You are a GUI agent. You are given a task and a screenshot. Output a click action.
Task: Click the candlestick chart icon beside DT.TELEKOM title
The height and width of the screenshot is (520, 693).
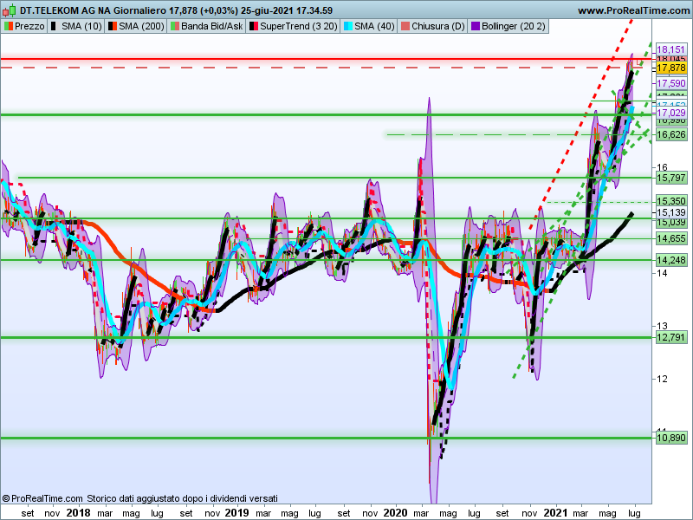click(x=9, y=10)
